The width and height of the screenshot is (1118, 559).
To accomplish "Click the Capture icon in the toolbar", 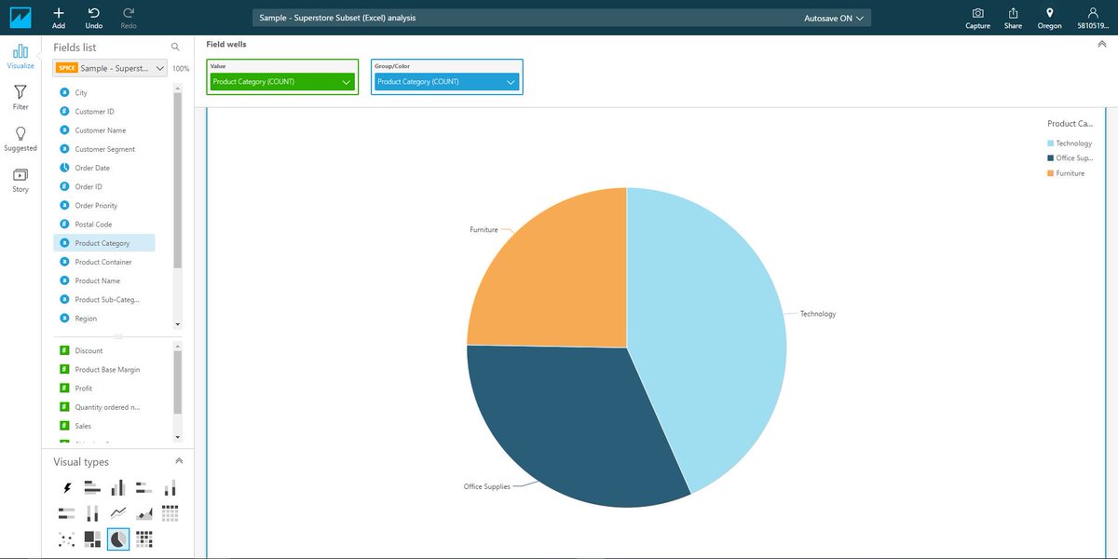I will click(977, 19).
